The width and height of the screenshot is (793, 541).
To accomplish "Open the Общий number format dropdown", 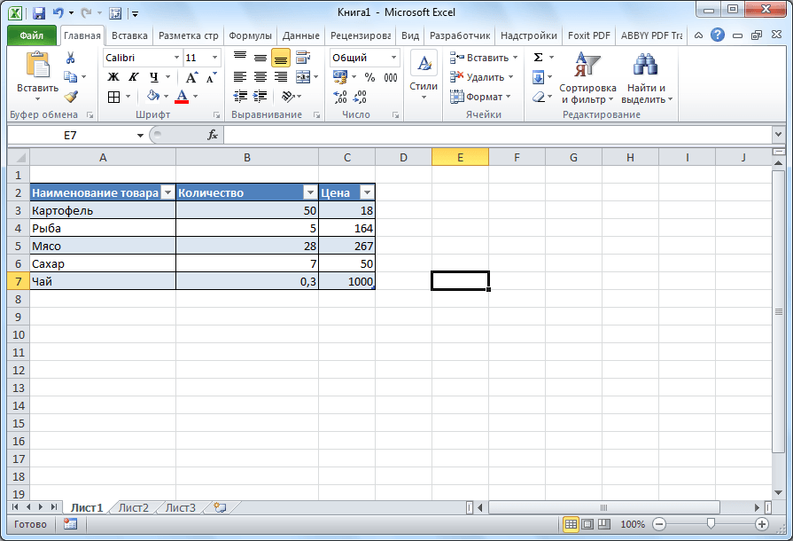I will (x=393, y=58).
